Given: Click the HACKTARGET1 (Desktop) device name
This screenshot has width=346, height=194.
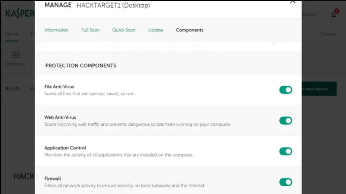Looking at the screenshot, I should pos(113,5).
